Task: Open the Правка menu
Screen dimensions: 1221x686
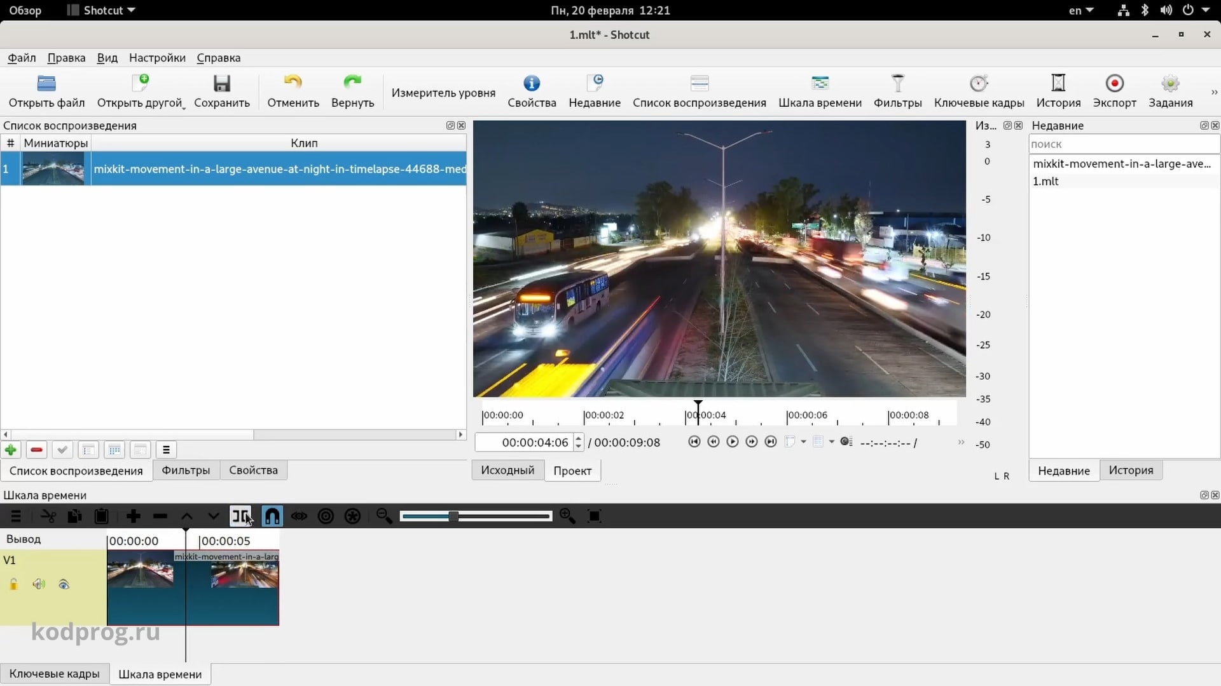Action: coord(66,58)
